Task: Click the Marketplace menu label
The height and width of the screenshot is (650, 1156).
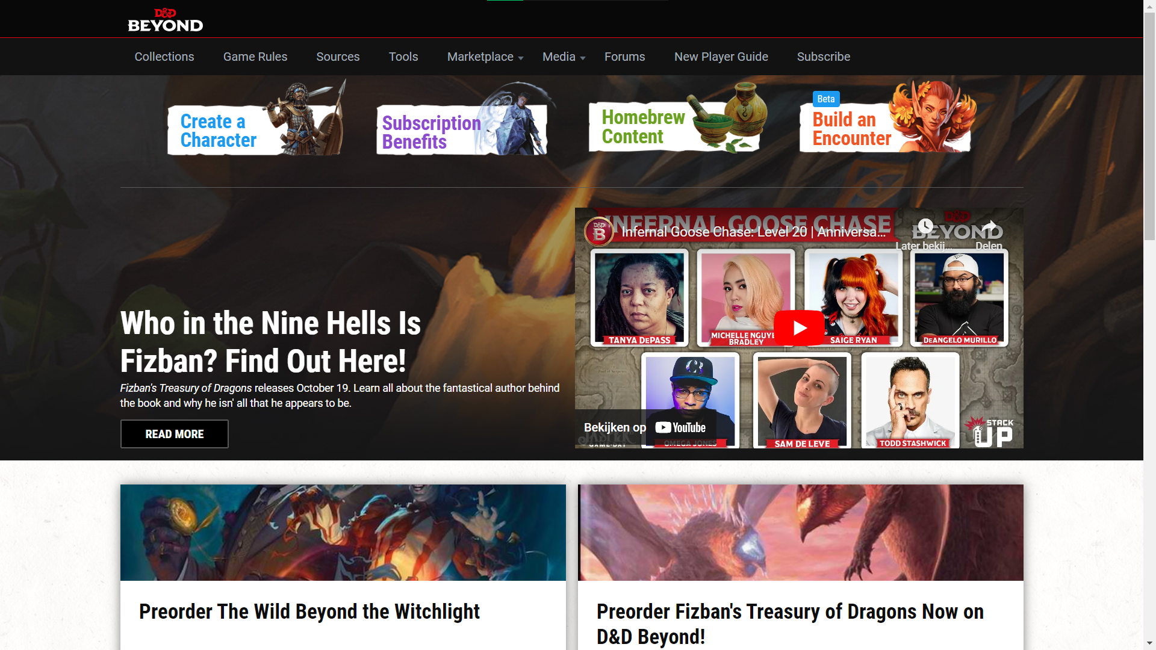Action: [x=480, y=57]
